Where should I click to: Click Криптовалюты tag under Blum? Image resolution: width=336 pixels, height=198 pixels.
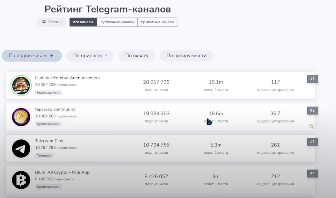48,187
